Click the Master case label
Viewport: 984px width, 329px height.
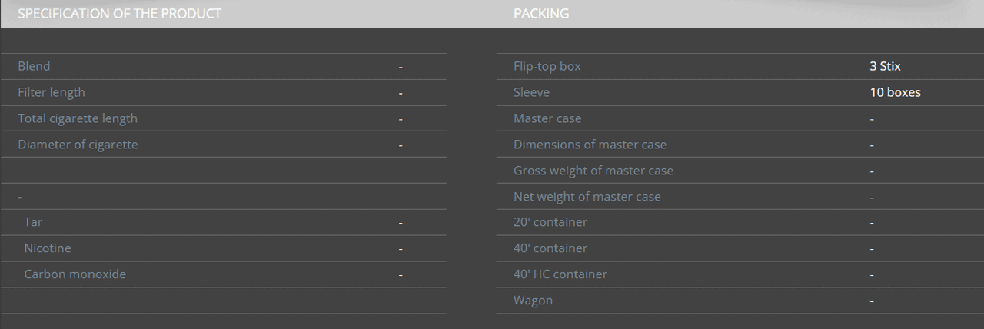[x=547, y=118]
